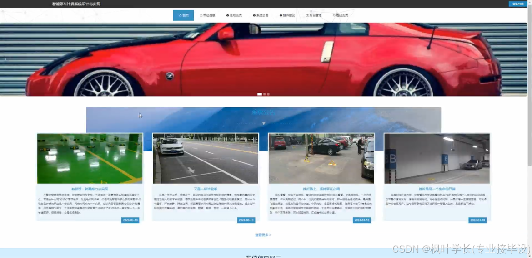Open article 挫折是另一个生命的开端
The image size is (532, 258).
click(x=437, y=189)
